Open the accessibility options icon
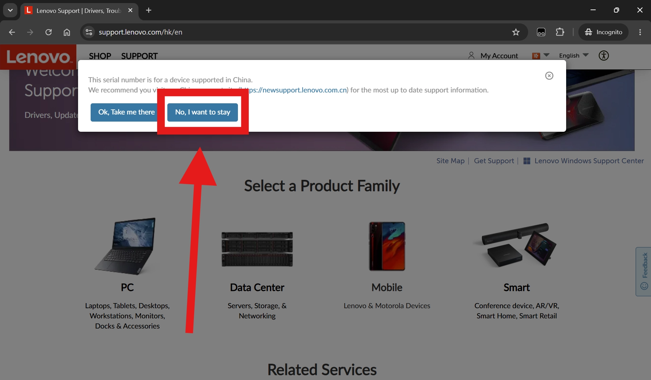The image size is (651, 380). click(x=603, y=56)
